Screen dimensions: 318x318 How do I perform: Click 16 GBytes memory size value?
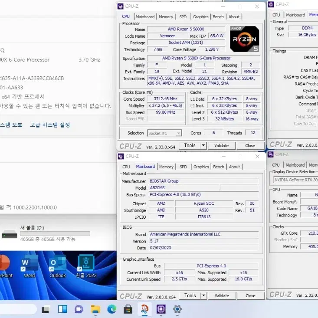(x=304, y=35)
